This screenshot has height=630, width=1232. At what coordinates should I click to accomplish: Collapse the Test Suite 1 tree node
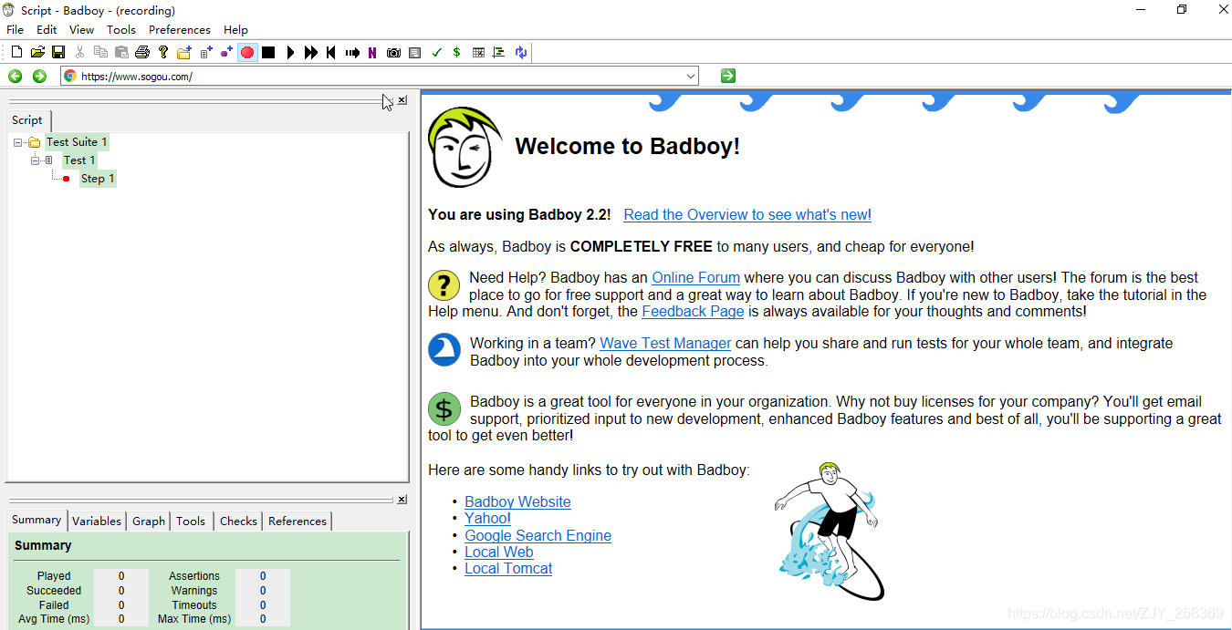coord(18,142)
